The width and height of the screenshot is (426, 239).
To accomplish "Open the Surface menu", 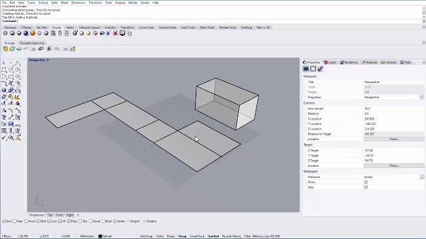I will pyautogui.click(x=43, y=3).
